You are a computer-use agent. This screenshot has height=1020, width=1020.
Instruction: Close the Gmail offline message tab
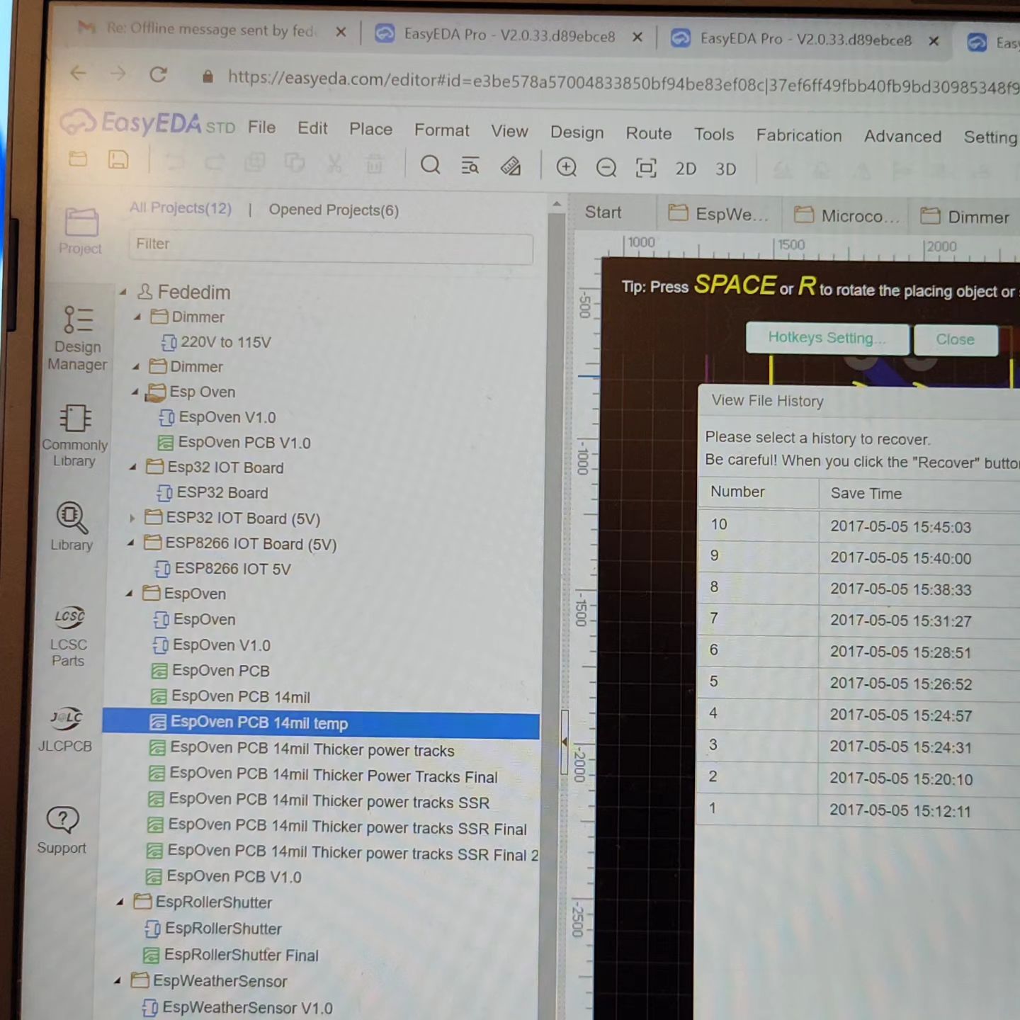[341, 32]
